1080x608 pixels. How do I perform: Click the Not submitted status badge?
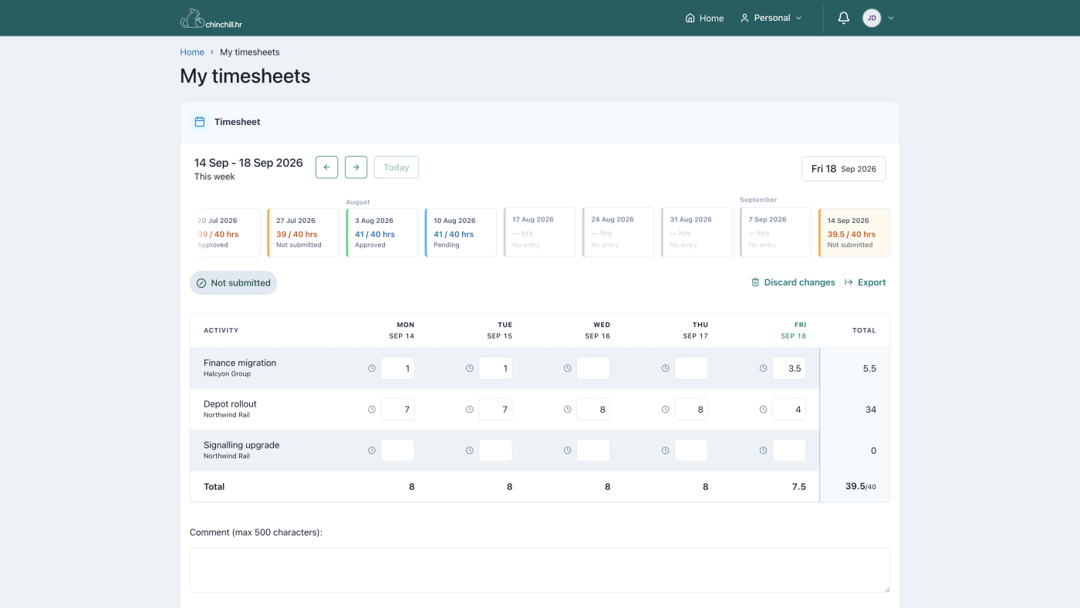click(233, 283)
